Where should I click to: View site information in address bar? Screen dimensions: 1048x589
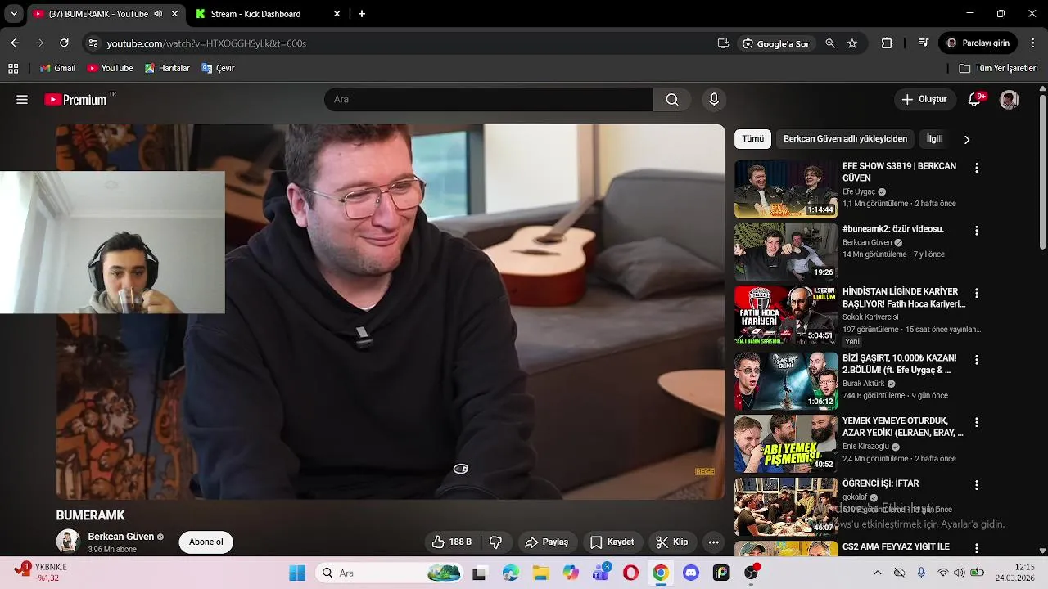93,43
